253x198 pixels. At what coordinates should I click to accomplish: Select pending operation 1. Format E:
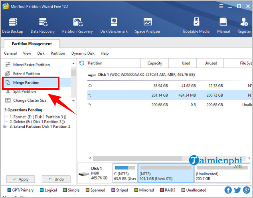tap(38, 117)
